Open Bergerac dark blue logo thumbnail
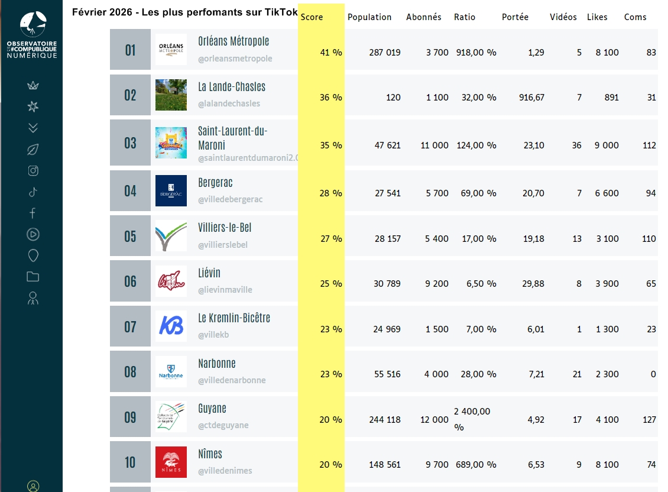The width and height of the screenshot is (668, 492). pos(171,190)
